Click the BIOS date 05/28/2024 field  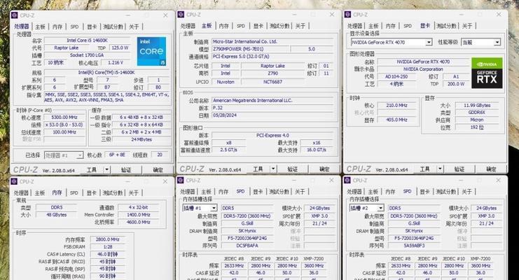point(272,115)
